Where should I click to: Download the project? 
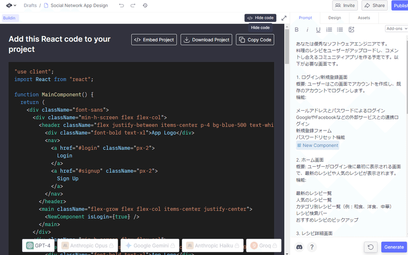click(x=207, y=40)
